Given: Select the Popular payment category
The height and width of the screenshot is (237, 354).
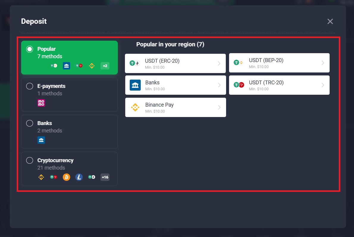Looking at the screenshot, I should click(x=69, y=58).
